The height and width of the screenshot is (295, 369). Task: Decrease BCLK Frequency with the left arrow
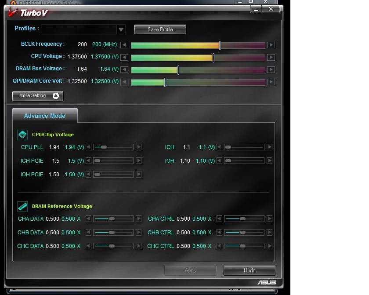click(x=124, y=45)
